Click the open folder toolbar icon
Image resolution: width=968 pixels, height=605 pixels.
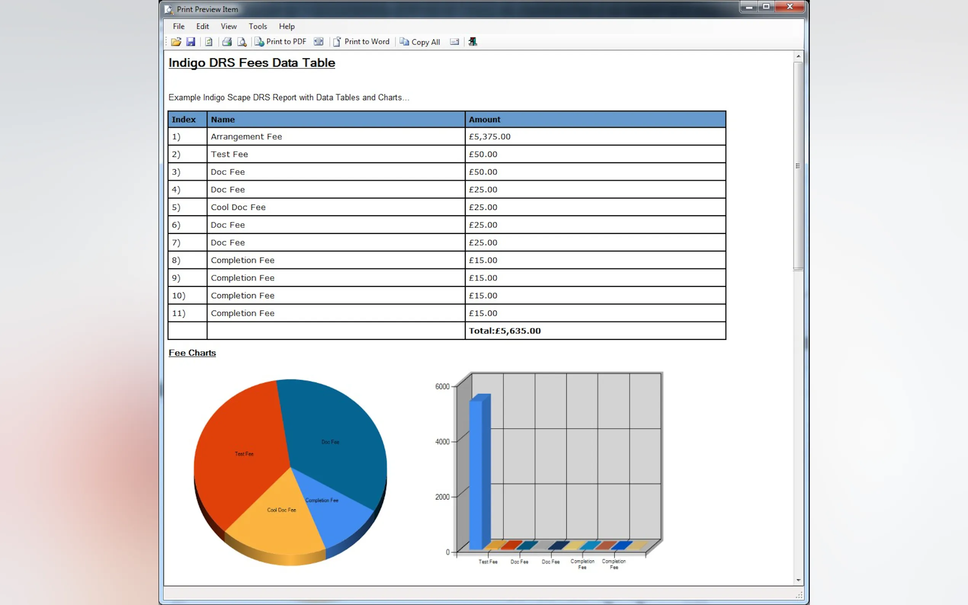[176, 42]
